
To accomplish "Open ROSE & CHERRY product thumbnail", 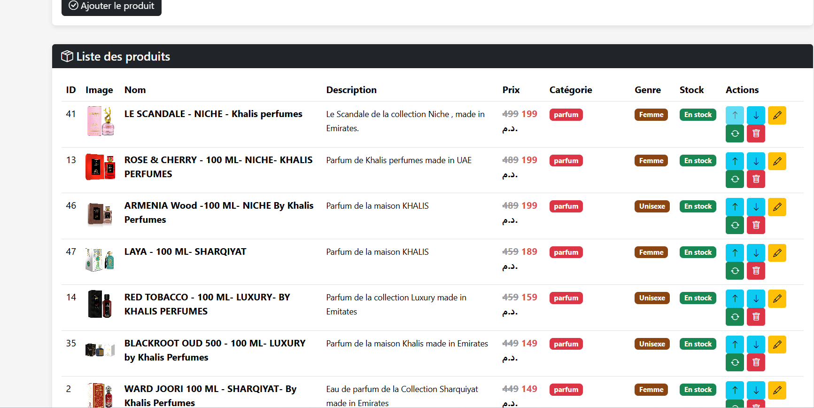I will tap(100, 167).
